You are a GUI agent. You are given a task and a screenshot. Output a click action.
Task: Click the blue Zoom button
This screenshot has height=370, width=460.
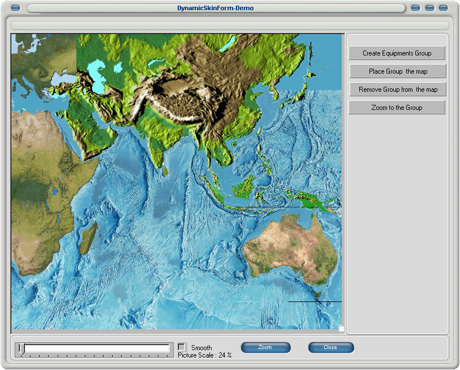click(265, 347)
